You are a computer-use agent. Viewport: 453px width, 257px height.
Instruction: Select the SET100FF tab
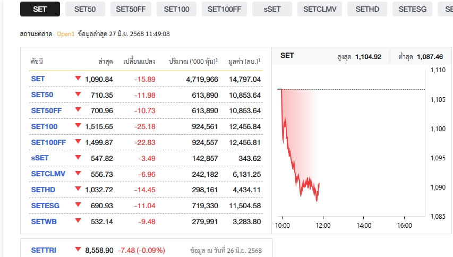pos(224,9)
